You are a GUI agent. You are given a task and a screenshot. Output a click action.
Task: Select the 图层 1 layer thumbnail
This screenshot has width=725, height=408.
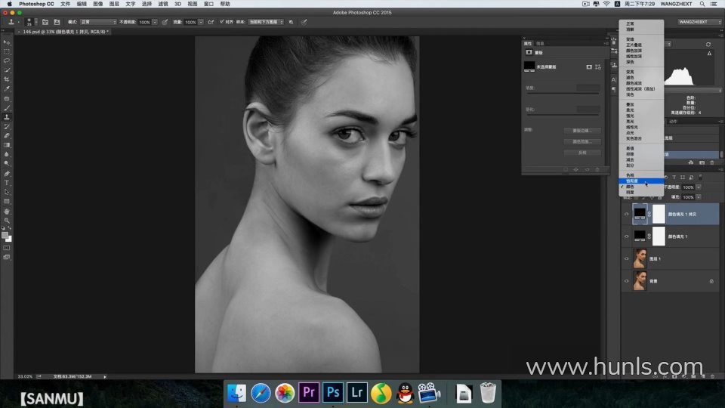coord(640,258)
